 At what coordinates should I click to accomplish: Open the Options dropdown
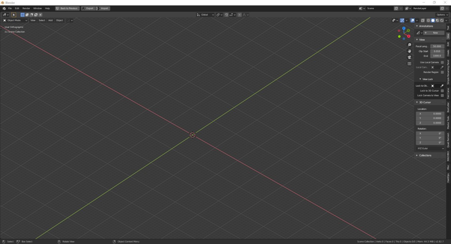click(443, 15)
